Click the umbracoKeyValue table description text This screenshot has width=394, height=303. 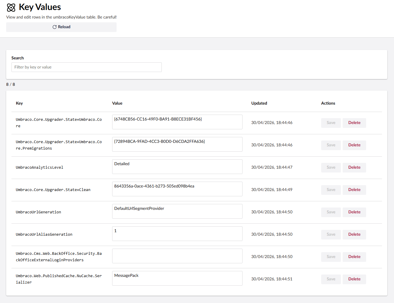(x=61, y=17)
